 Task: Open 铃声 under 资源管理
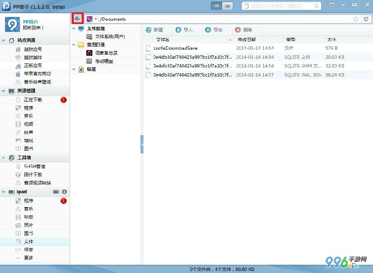(x=35, y=132)
